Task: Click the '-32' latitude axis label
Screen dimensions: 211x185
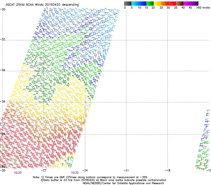Action: [x=3, y=39]
